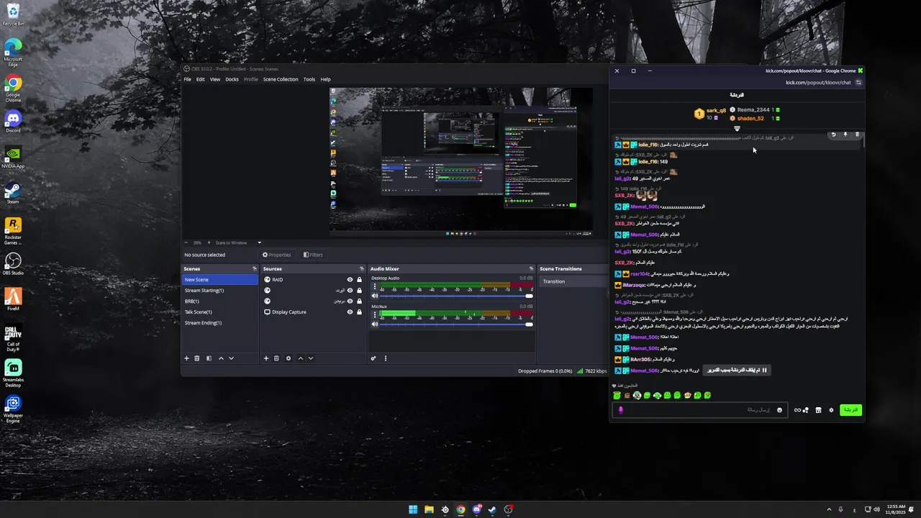Viewport: 921px width, 518px height.
Task: Click the Properties button
Action: [277, 255]
